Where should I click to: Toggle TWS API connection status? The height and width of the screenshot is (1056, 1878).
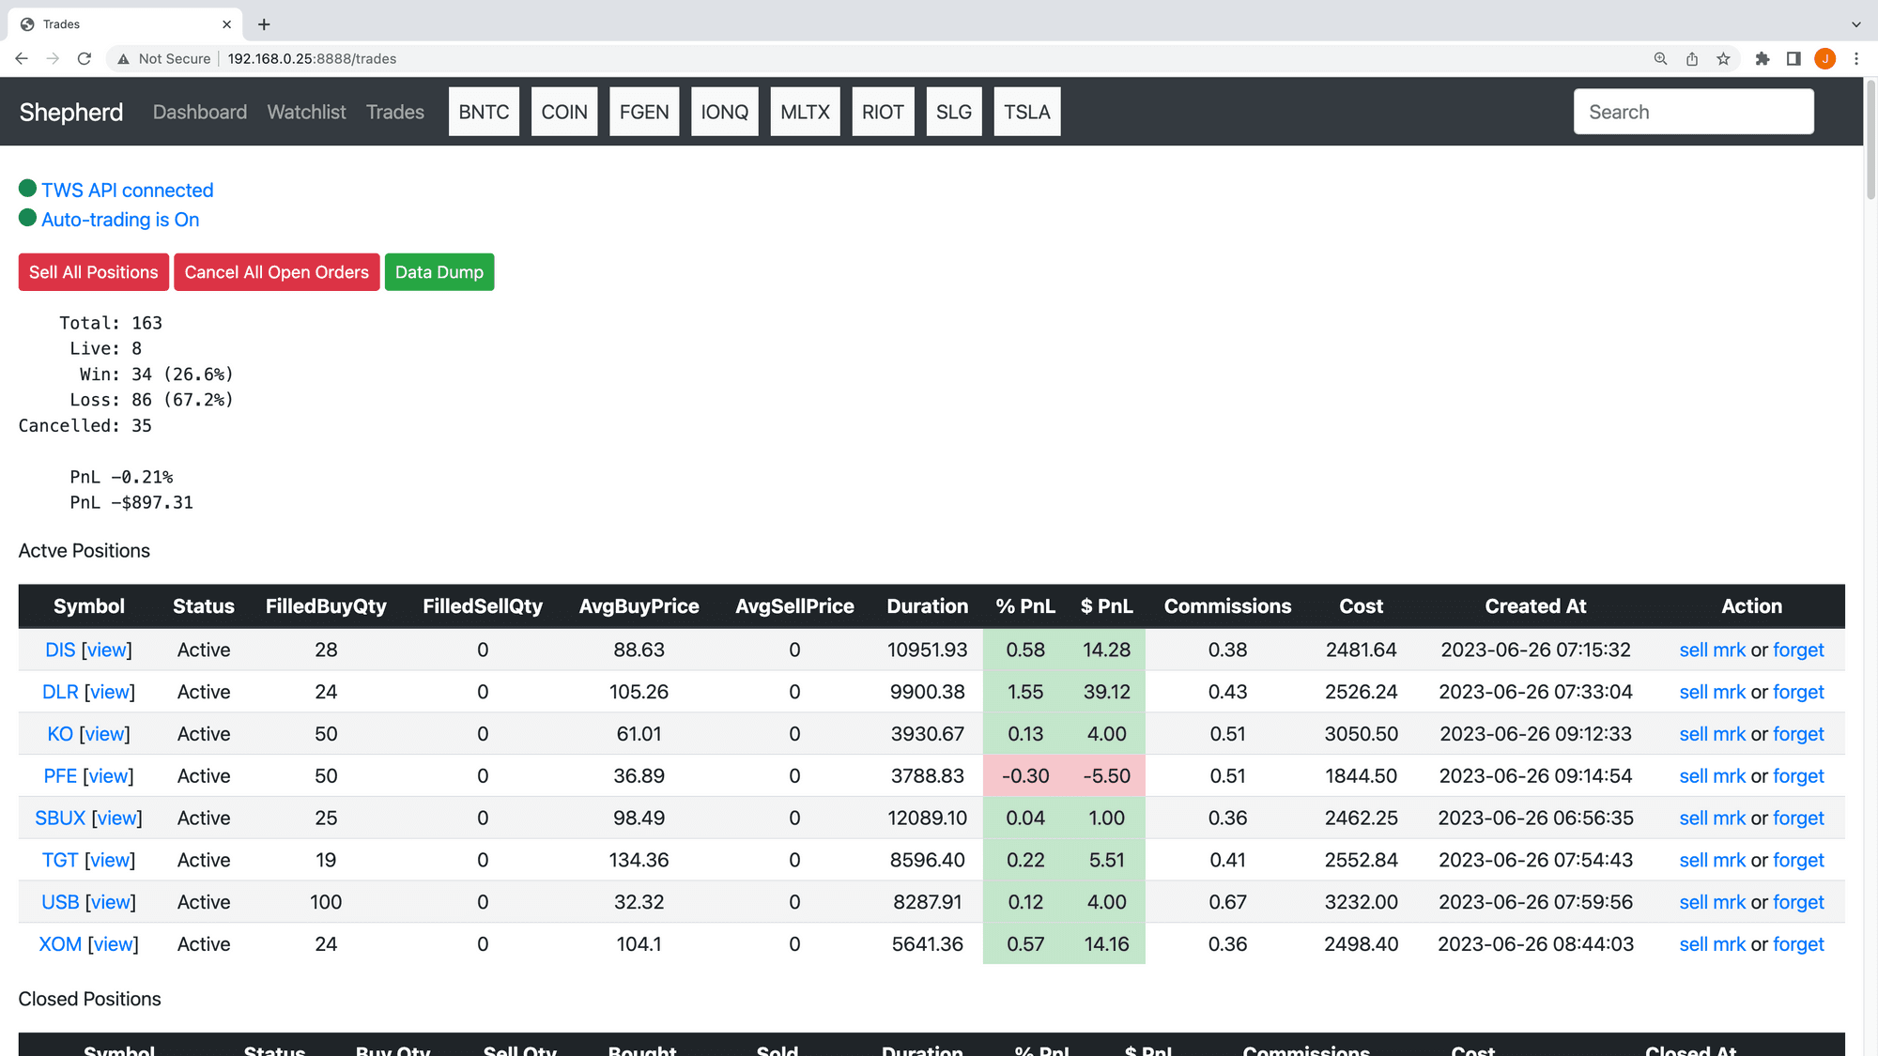(127, 190)
